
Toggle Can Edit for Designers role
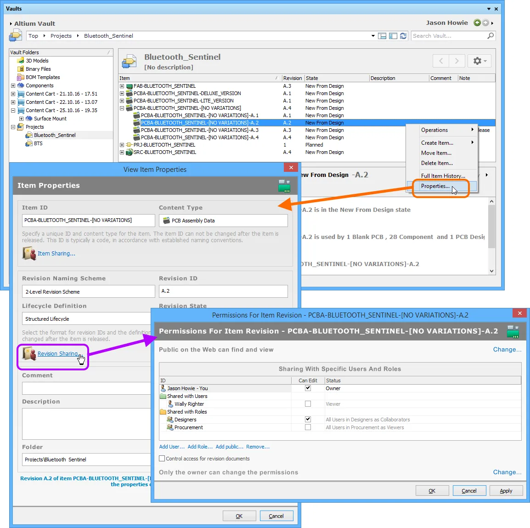click(x=308, y=419)
